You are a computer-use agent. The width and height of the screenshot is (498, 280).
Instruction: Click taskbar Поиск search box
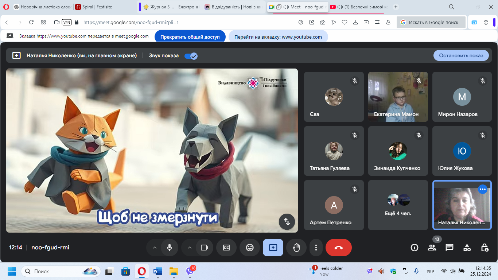[62, 271]
